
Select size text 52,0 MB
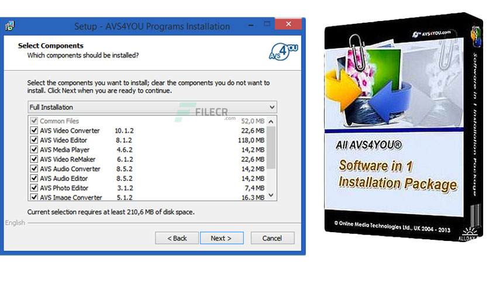coord(253,121)
